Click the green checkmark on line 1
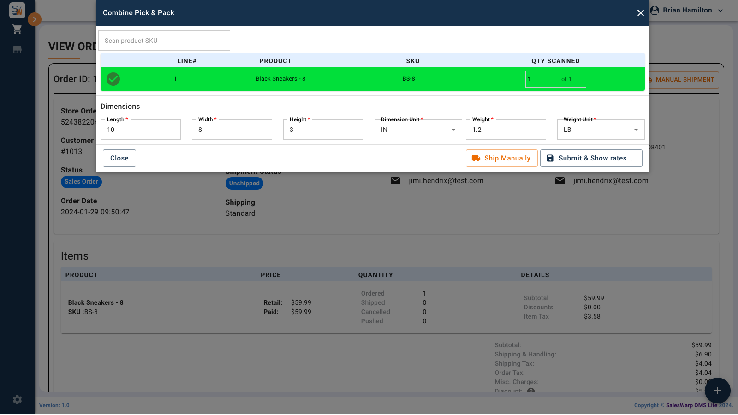This screenshot has width=738, height=415. pos(113,79)
